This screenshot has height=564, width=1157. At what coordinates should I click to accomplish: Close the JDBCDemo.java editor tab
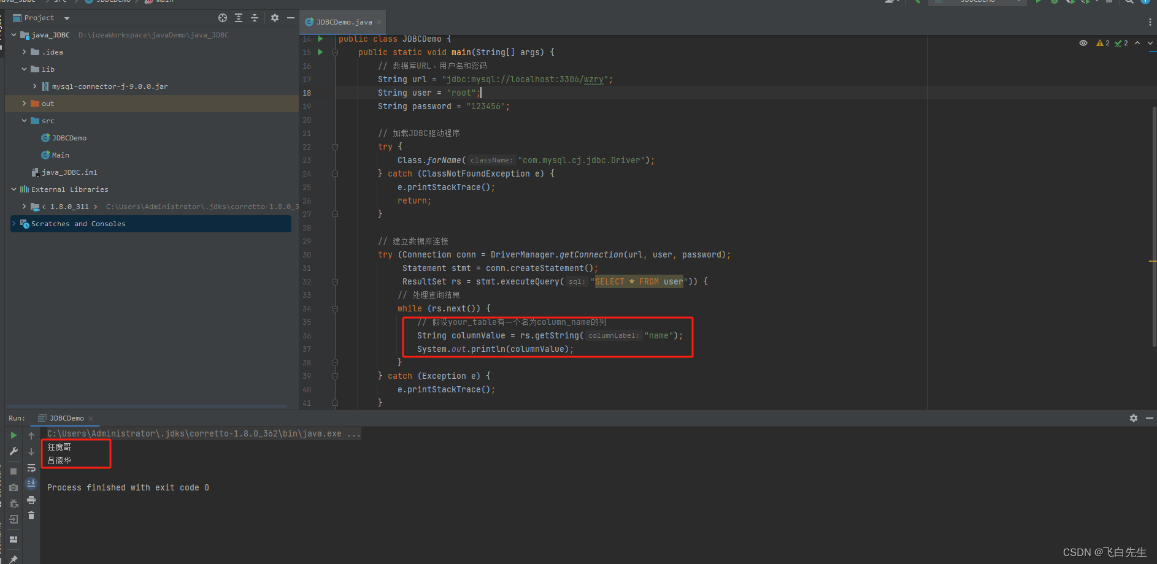(x=379, y=22)
